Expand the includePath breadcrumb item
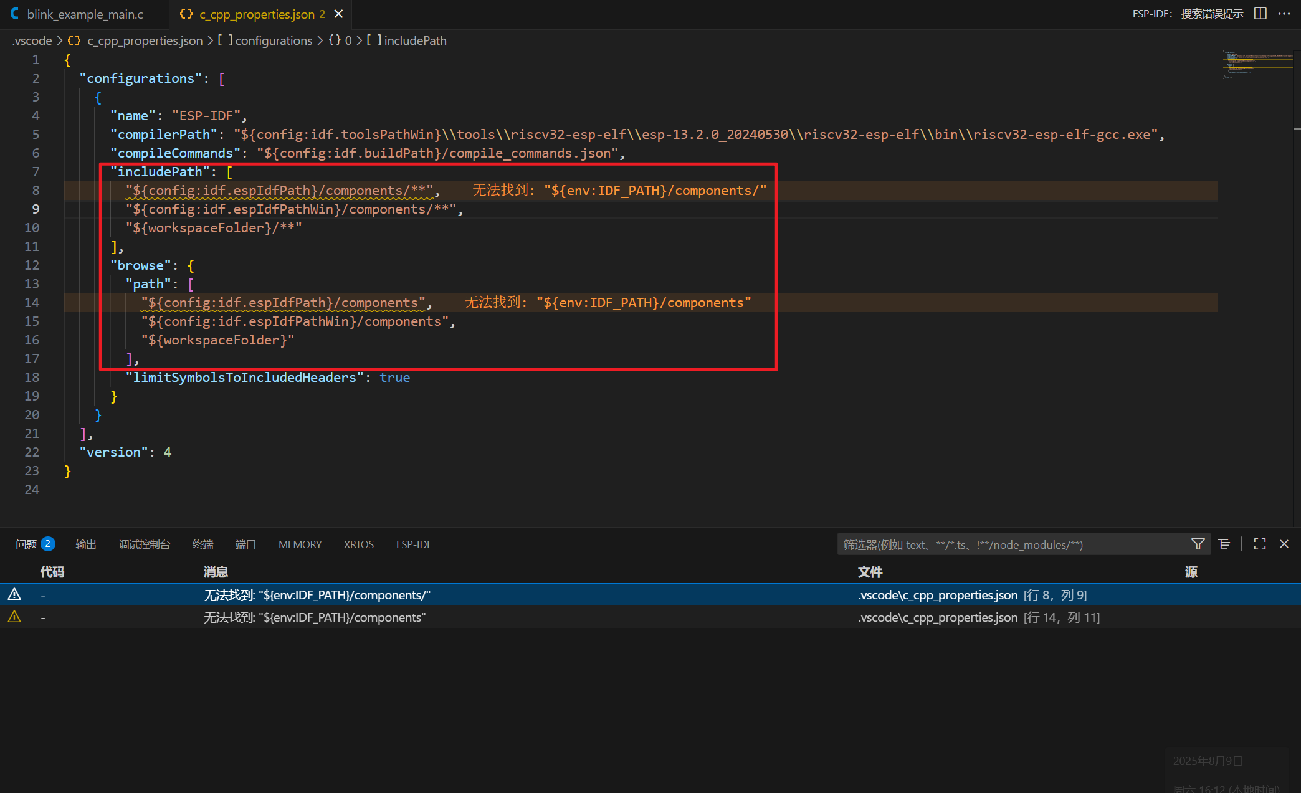 click(x=414, y=40)
